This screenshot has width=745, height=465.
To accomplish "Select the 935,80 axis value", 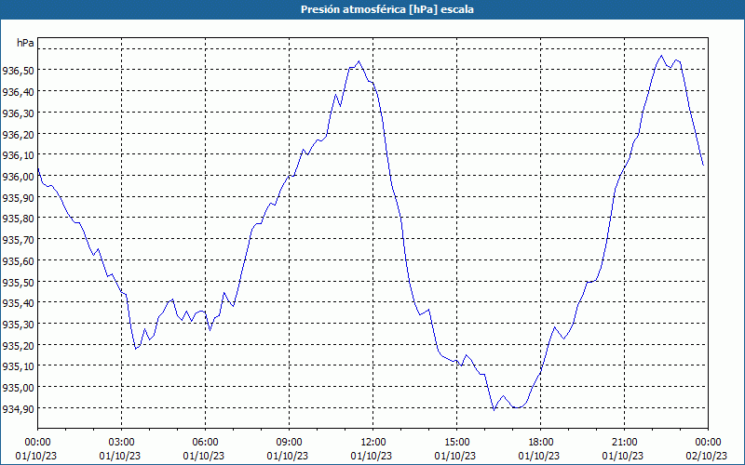I will (18, 219).
